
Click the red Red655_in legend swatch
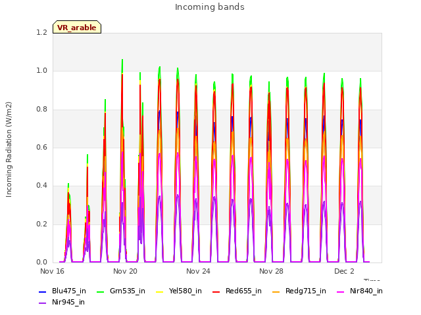(x=216, y=292)
